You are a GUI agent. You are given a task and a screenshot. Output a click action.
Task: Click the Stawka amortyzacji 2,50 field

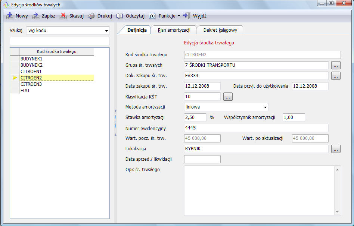click(x=195, y=117)
